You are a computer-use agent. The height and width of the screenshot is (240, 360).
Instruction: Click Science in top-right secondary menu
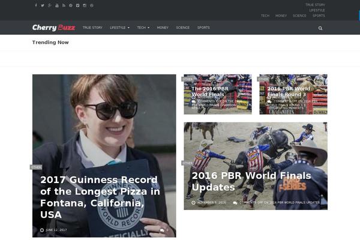[299, 16]
